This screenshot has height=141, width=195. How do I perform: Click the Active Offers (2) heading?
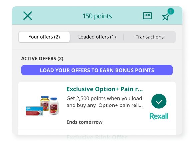(x=42, y=59)
